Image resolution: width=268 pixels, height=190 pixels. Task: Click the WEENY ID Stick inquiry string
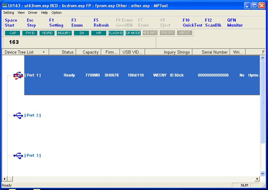[x=168, y=75]
